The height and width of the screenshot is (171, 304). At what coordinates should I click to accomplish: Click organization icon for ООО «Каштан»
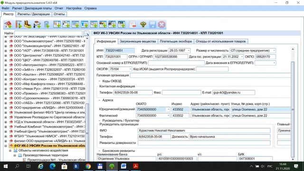(x=11, y=75)
